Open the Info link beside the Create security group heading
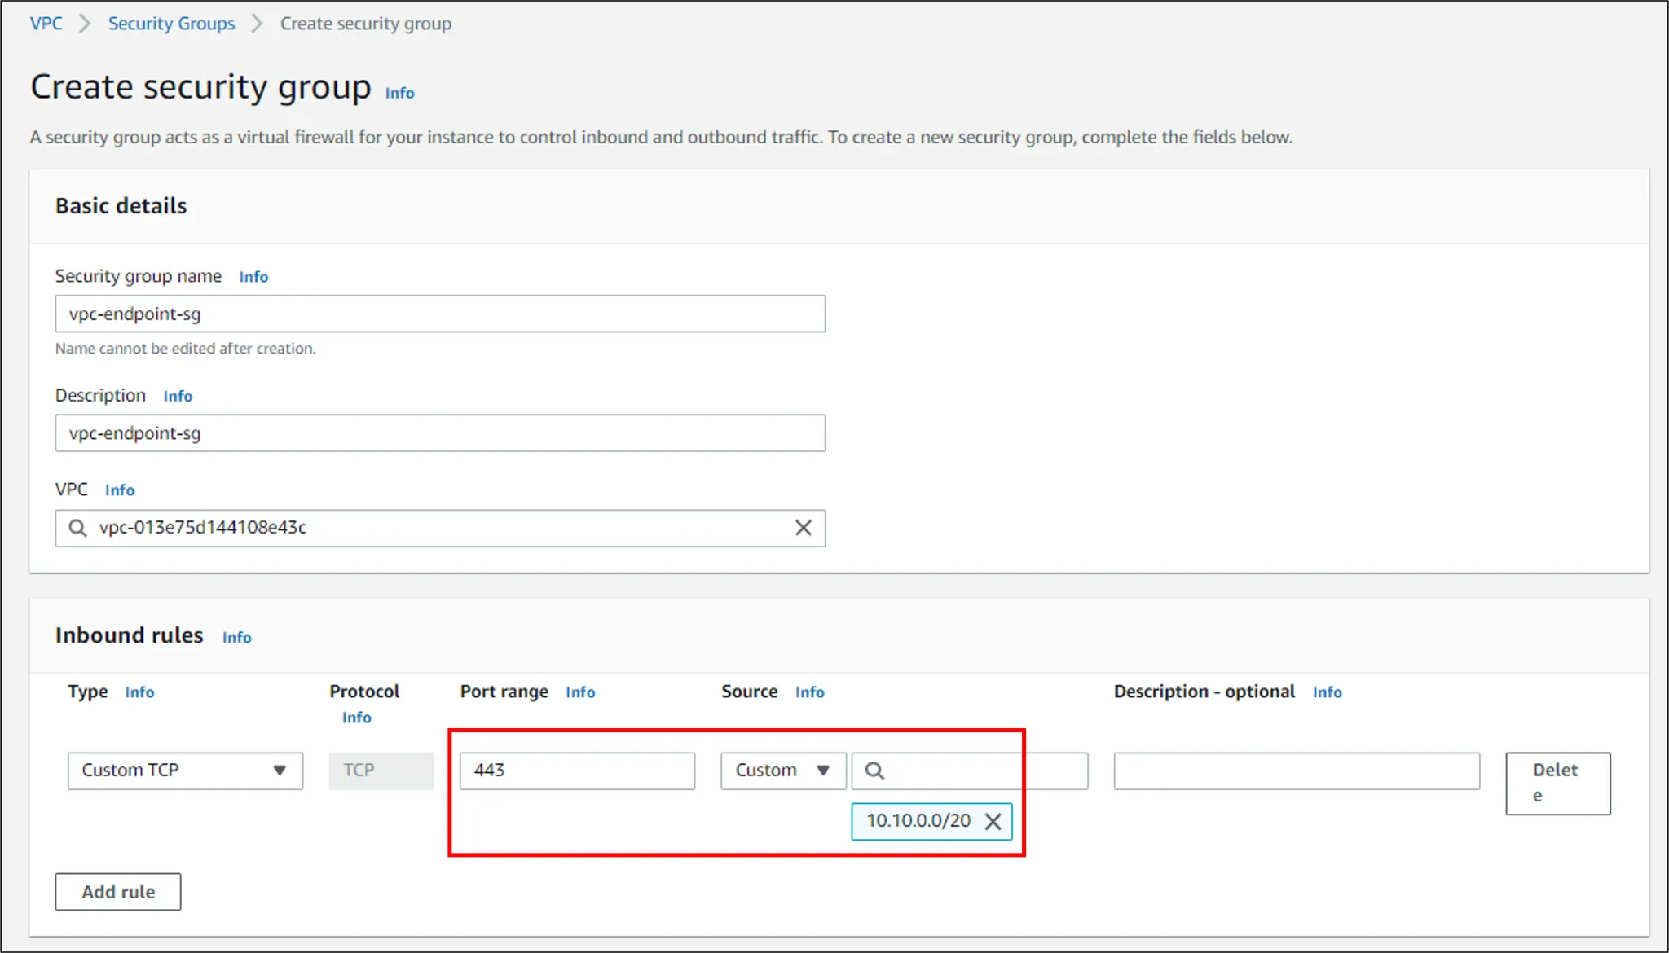Image resolution: width=1669 pixels, height=953 pixels. point(399,93)
